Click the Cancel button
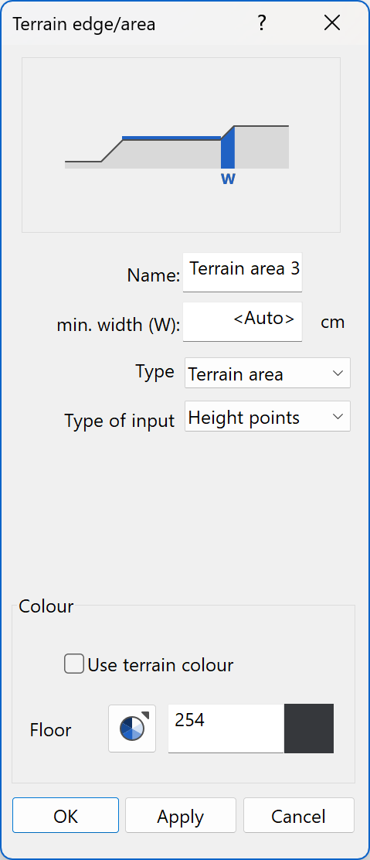Screen dimensions: 370x860 coord(299,816)
